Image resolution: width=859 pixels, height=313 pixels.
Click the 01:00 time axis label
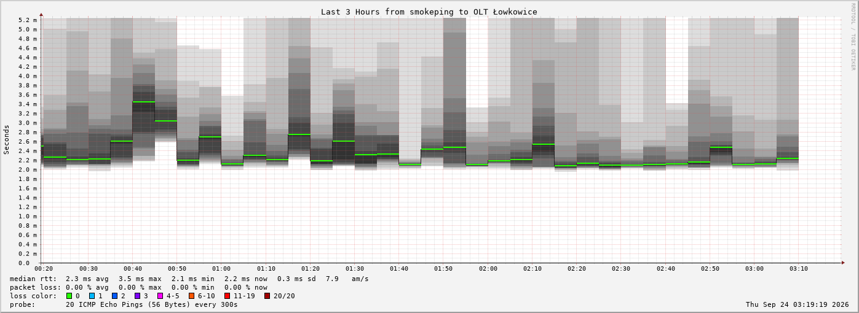tap(221, 269)
